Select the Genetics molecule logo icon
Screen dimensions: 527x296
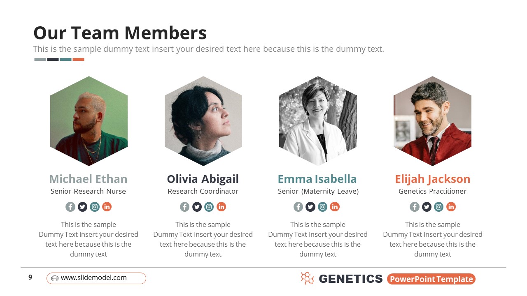(x=307, y=279)
